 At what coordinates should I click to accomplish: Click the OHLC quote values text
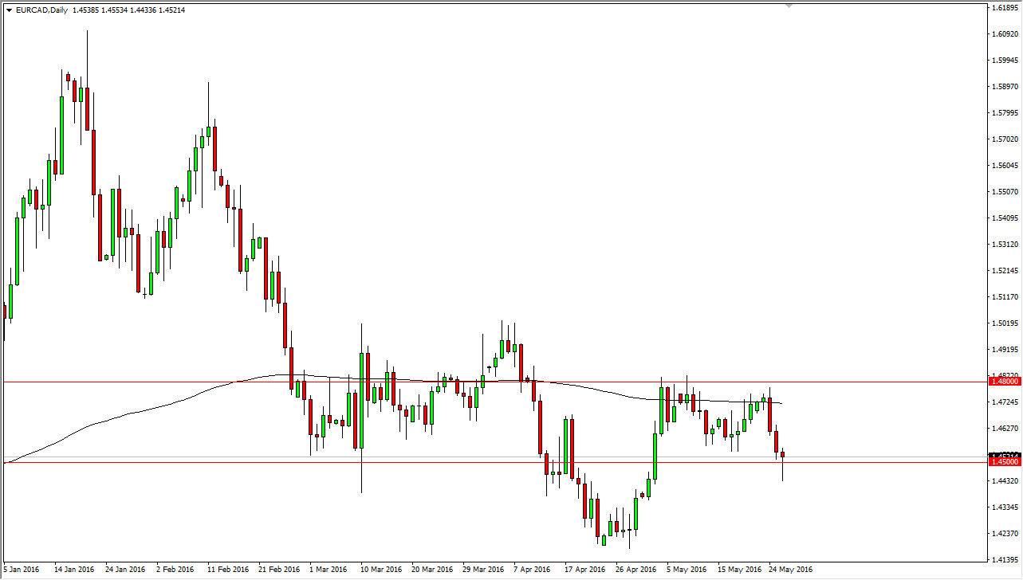pyautogui.click(x=128, y=10)
